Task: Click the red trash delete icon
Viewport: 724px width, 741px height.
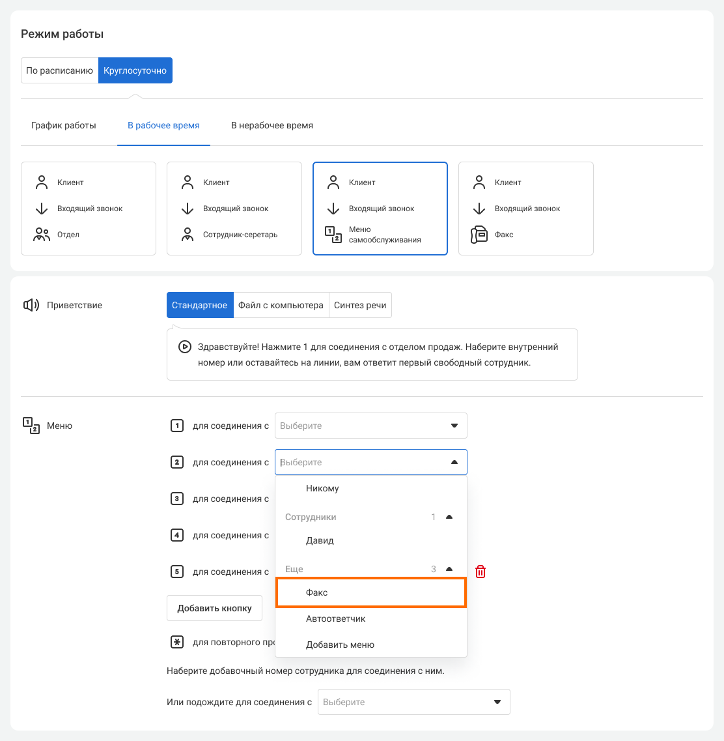Action: [x=480, y=572]
